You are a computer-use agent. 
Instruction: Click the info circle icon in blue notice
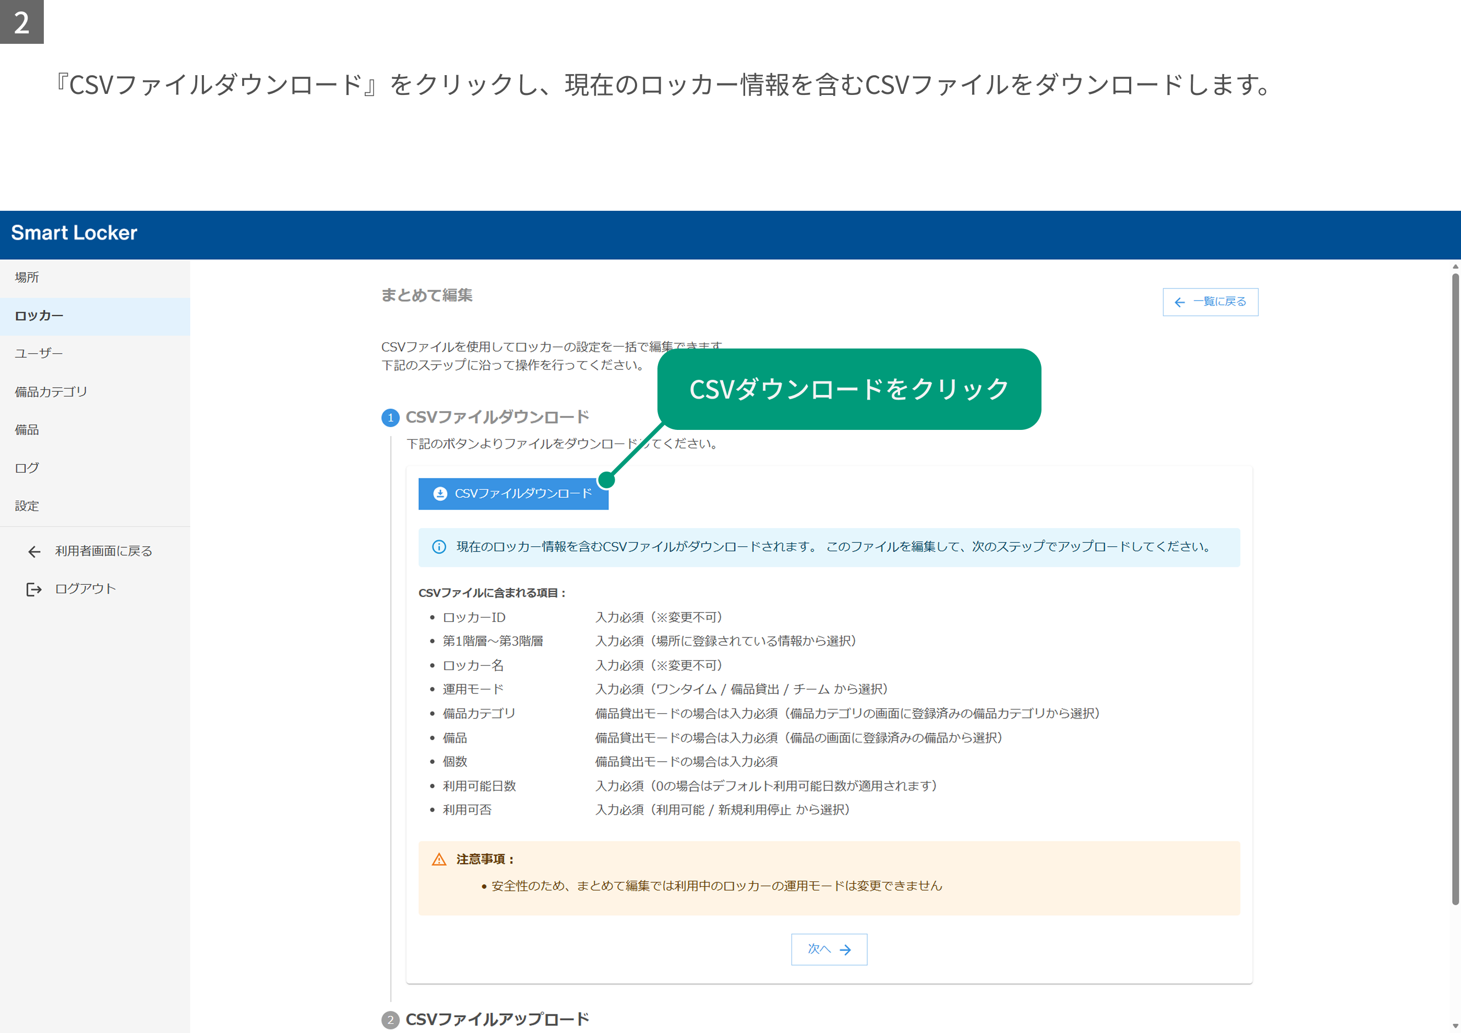pos(439,547)
